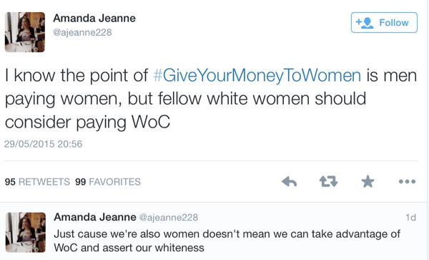Open the @ajeanne228 handle in the reply tweet
Screen dimensions: 429x260
coord(169,217)
